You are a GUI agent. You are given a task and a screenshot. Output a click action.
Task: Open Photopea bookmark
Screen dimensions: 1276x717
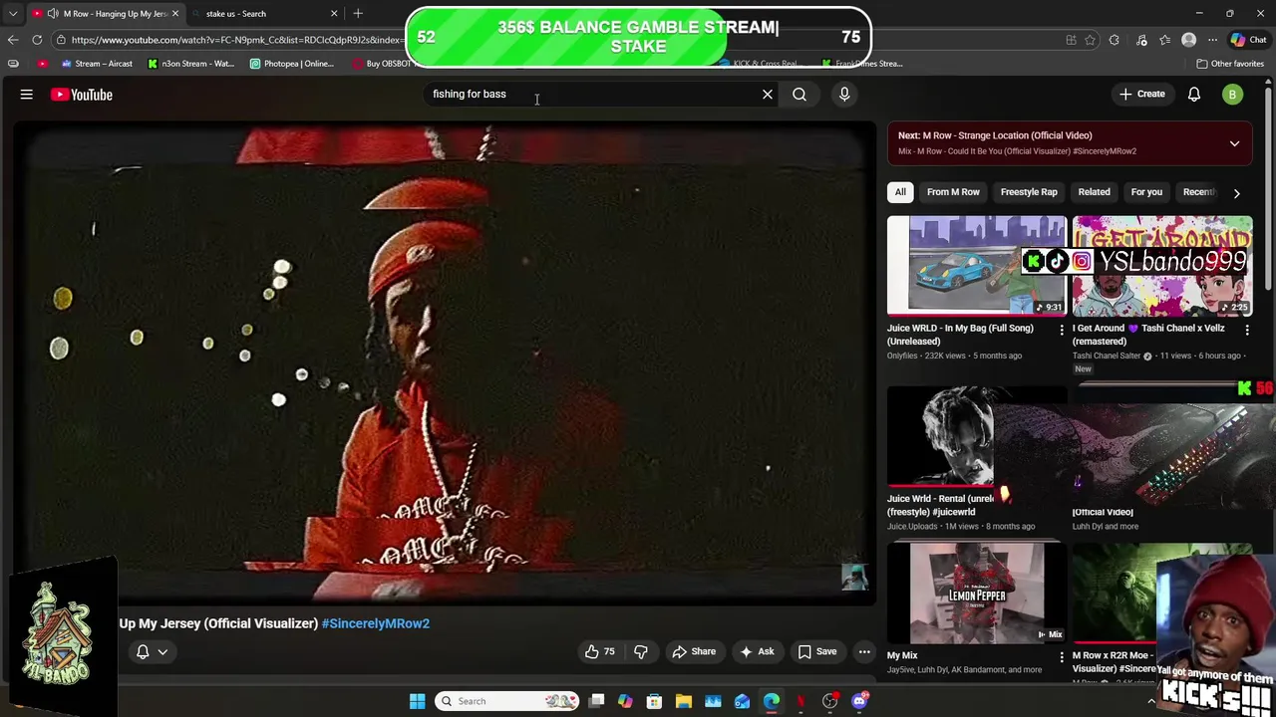(x=292, y=64)
